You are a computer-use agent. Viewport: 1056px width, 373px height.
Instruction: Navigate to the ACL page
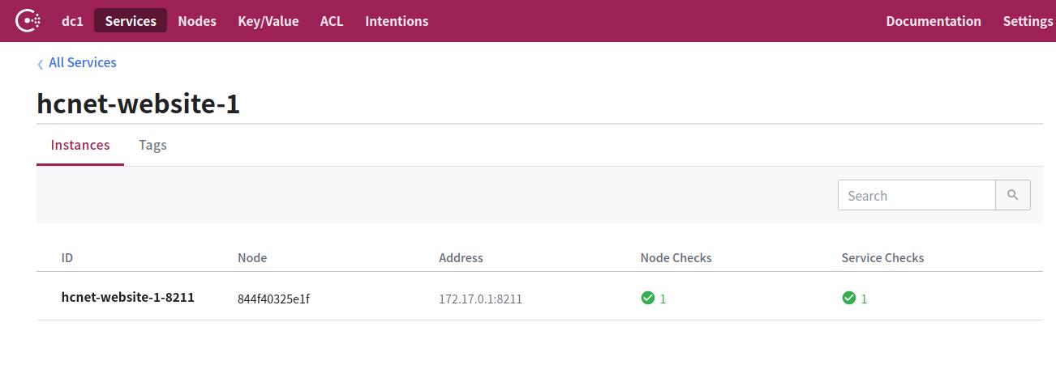[x=332, y=21]
